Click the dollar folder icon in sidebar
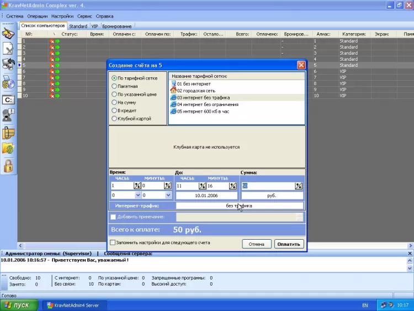This screenshot has width=414, height=311. point(8,149)
